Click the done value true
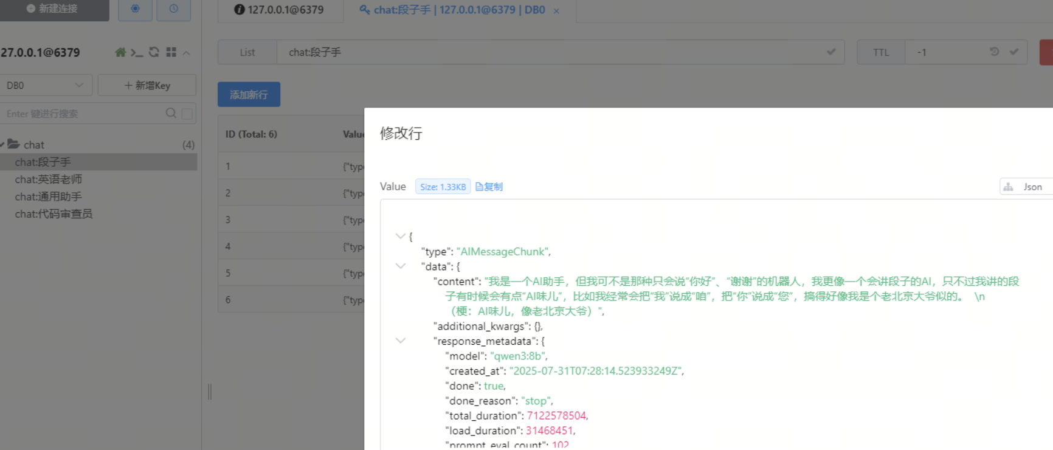The image size is (1053, 450). pos(494,386)
